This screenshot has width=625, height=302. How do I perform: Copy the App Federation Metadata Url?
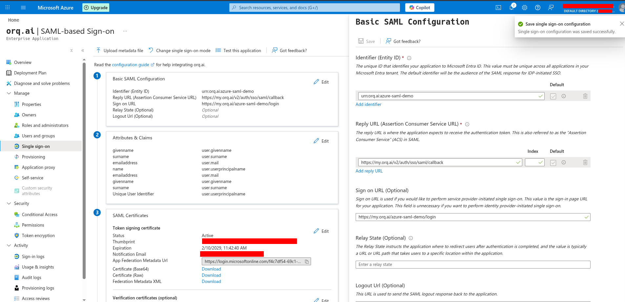(307, 261)
